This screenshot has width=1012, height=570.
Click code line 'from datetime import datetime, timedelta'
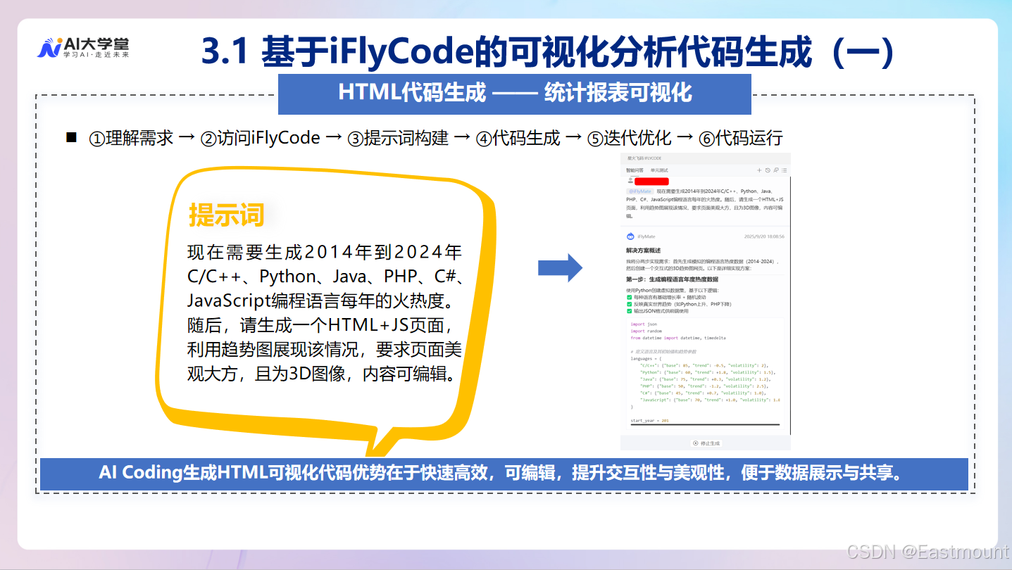[x=678, y=338]
